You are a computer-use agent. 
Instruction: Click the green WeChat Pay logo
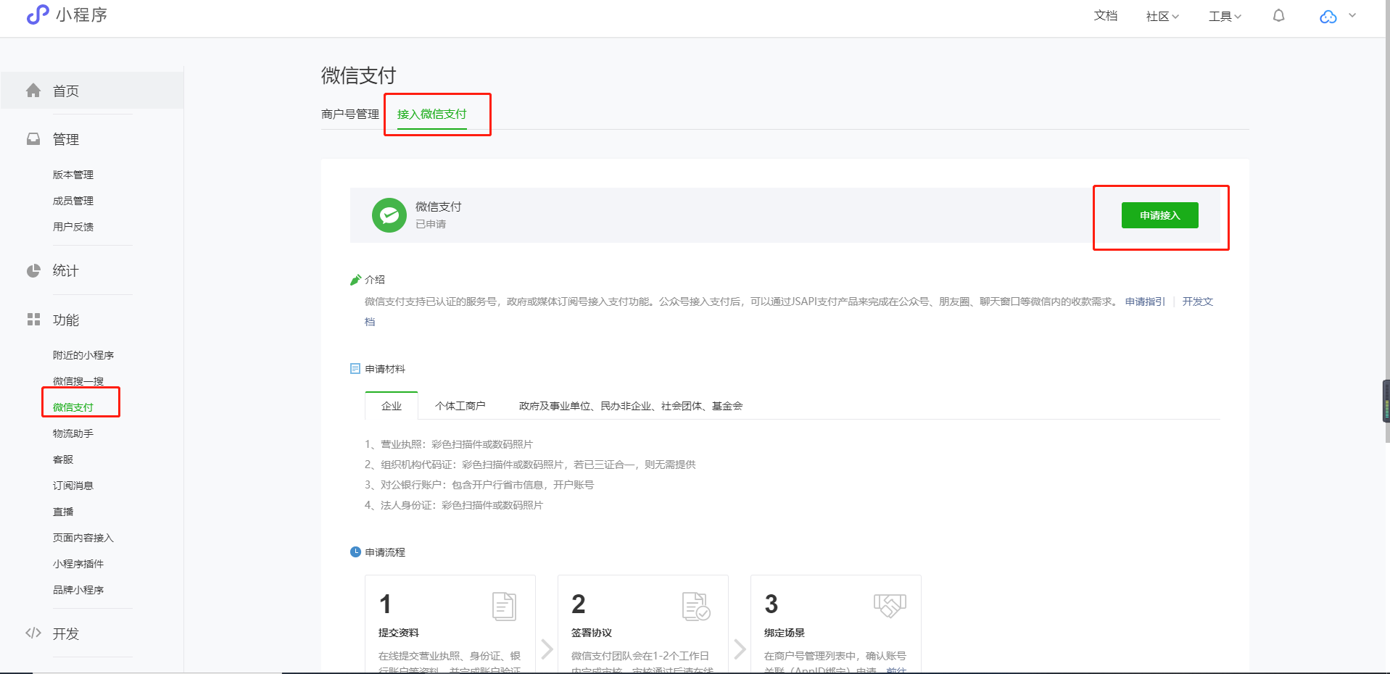(389, 215)
